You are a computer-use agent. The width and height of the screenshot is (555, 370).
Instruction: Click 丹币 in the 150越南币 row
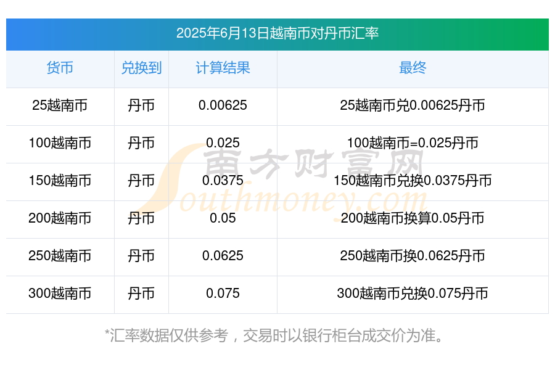point(141,181)
